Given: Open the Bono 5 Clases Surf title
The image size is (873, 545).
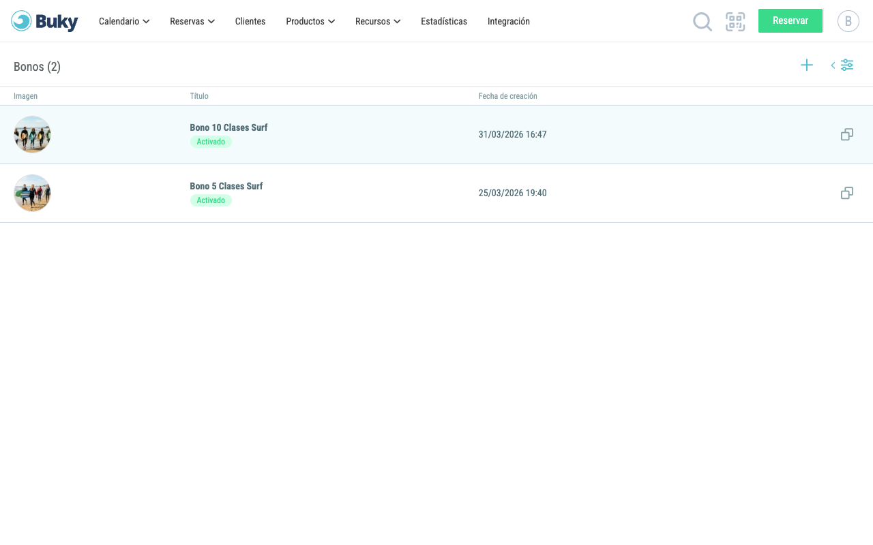Looking at the screenshot, I should (226, 186).
